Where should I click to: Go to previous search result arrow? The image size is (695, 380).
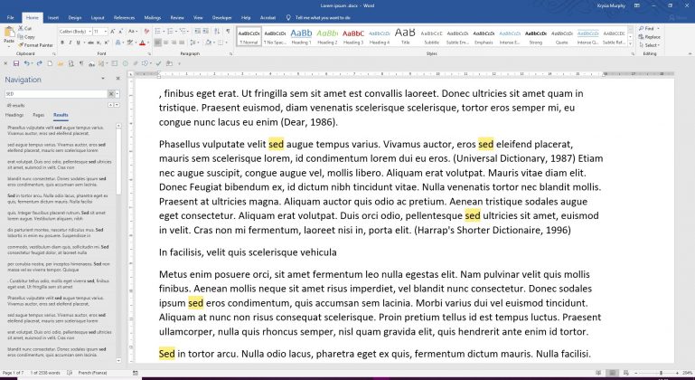point(110,105)
